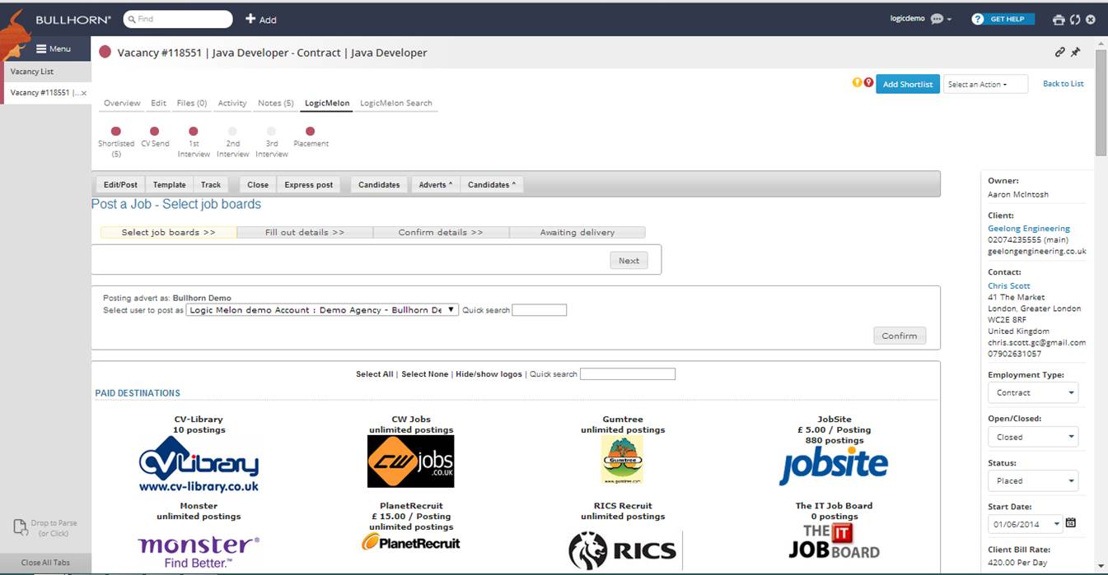Click the Hide/show logos link
Screen dimensions: 1108x575
tap(489, 374)
